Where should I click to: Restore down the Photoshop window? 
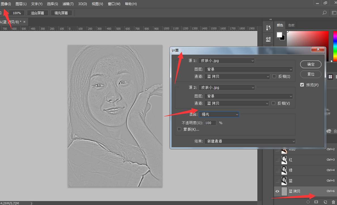[325, 3]
